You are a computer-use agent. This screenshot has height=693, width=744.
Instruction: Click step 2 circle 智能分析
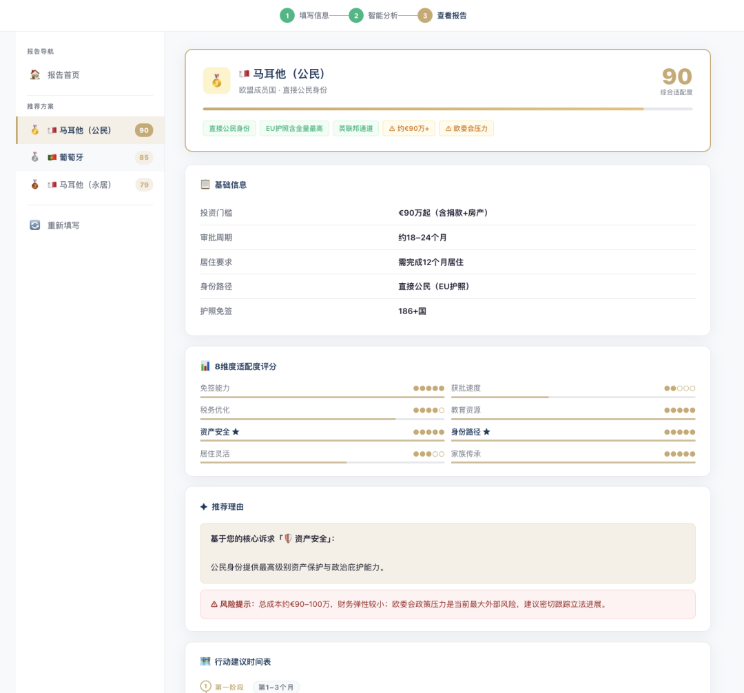point(356,16)
